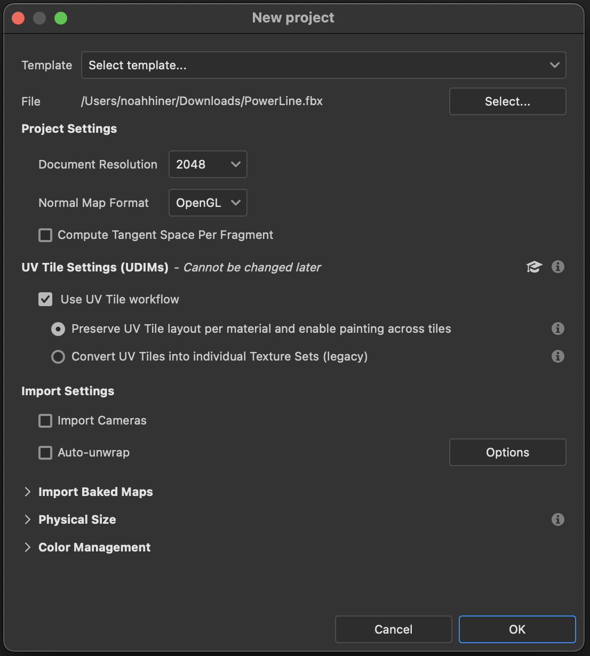Viewport: 590px width, 656px height.
Task: Select preserve UV Tile layout per material
Action: 58,329
